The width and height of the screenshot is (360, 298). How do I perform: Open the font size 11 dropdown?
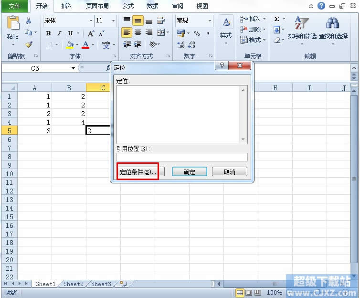click(113, 21)
